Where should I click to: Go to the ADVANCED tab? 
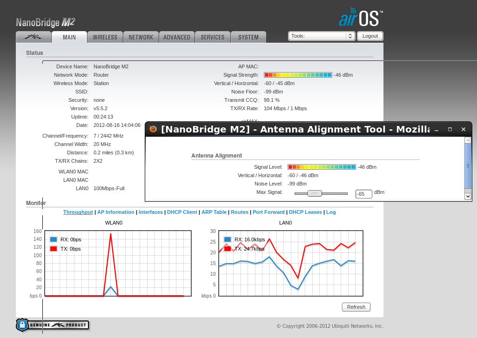[177, 37]
